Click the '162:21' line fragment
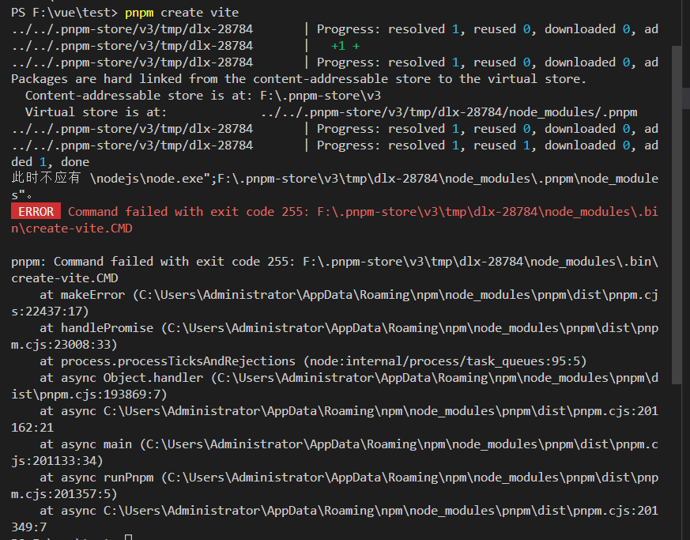 pyautogui.click(x=32, y=428)
